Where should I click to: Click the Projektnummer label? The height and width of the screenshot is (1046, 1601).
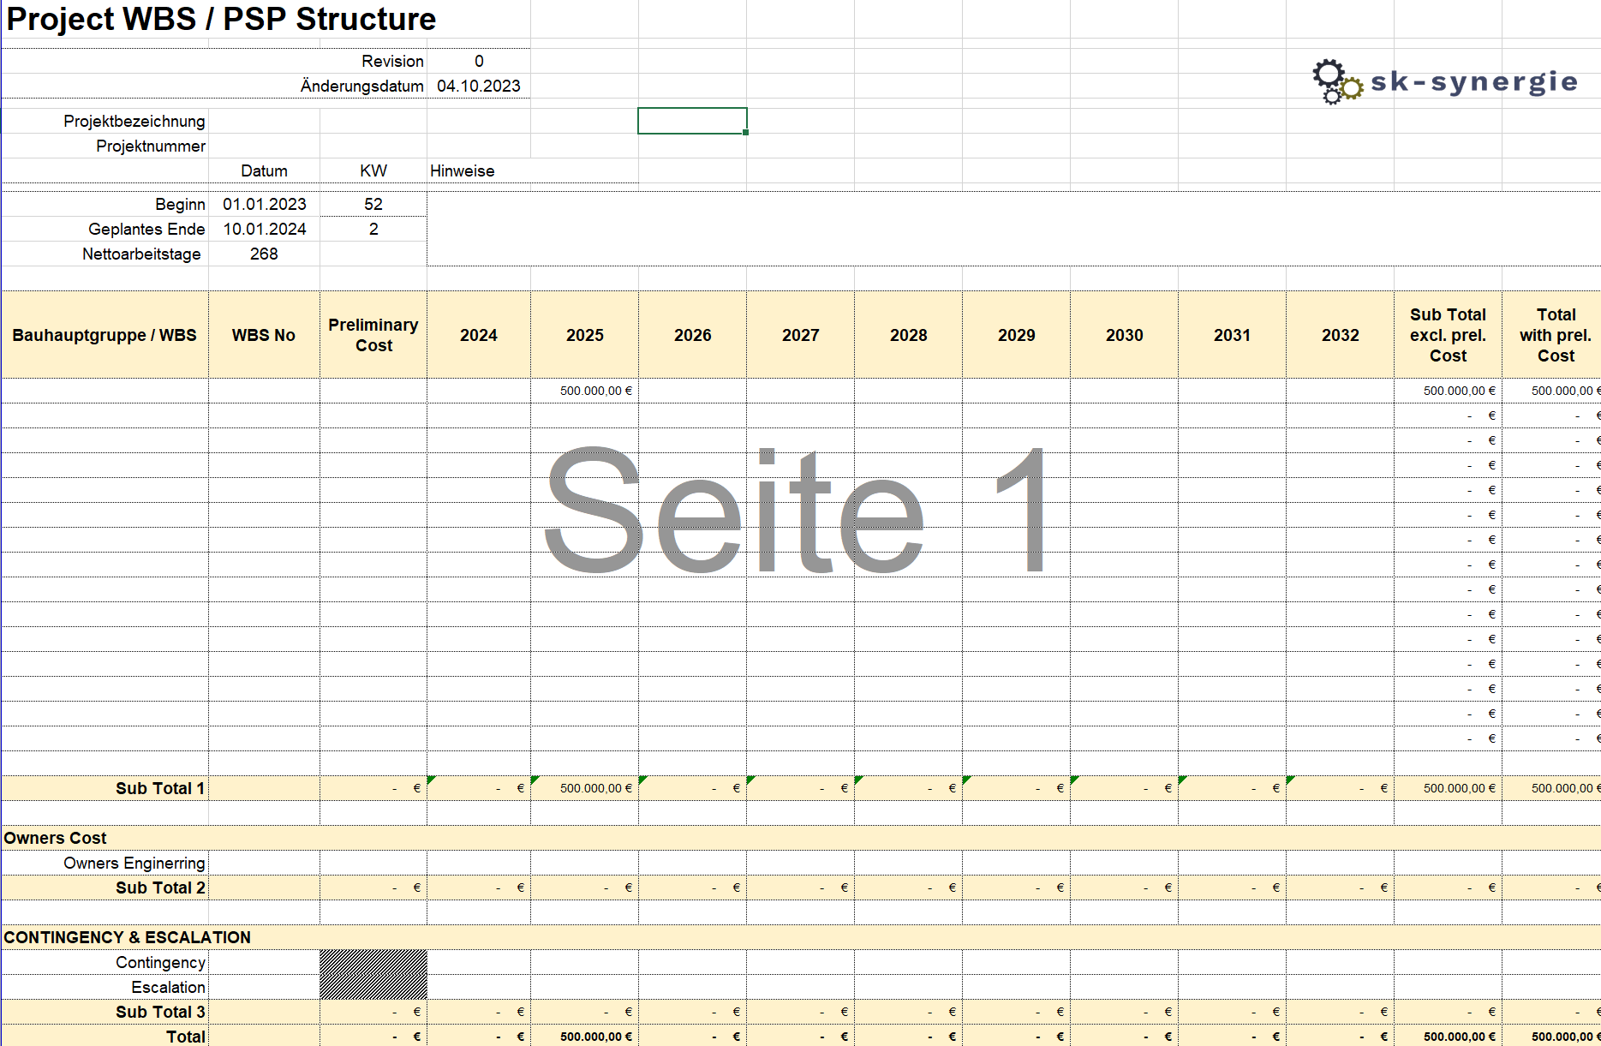click(151, 146)
